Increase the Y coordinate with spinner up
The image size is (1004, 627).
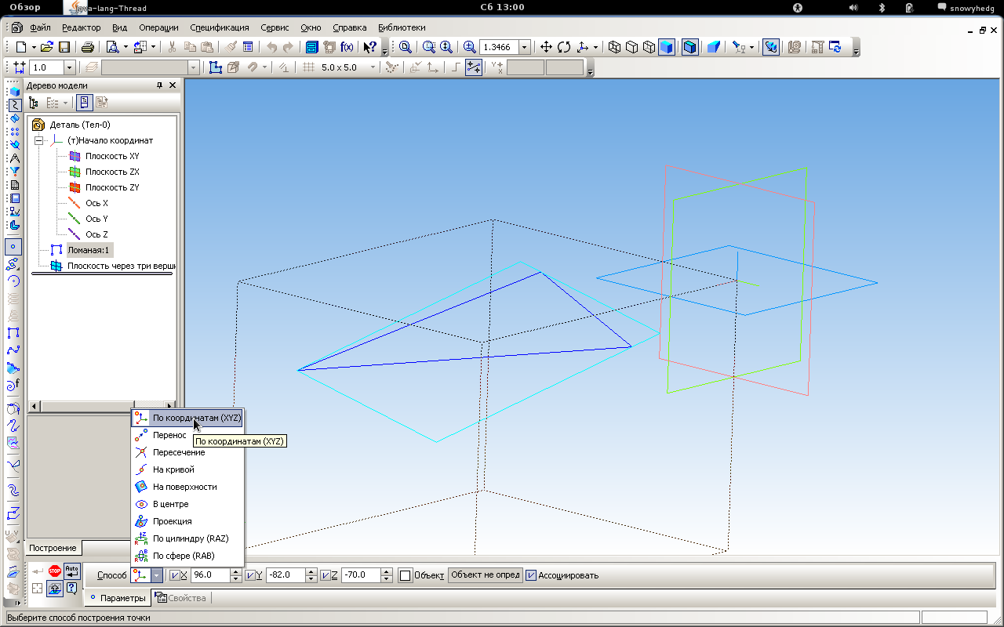click(x=311, y=571)
